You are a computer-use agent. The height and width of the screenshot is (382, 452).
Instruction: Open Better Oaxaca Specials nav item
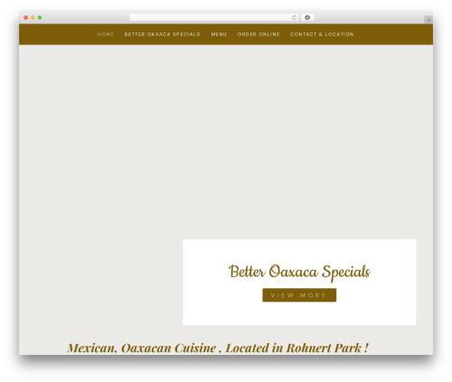click(162, 34)
